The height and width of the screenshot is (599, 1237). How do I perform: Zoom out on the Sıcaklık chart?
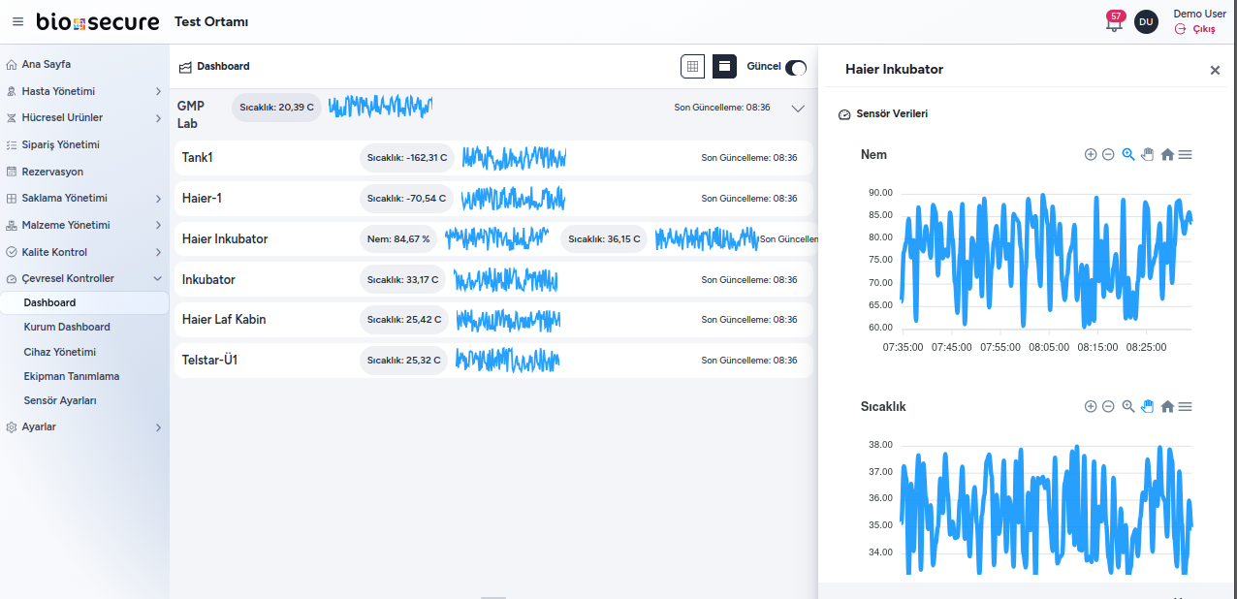[1108, 406]
